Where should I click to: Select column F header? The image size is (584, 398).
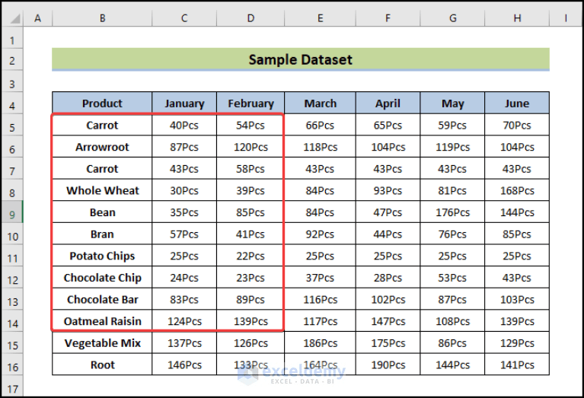[x=388, y=18]
